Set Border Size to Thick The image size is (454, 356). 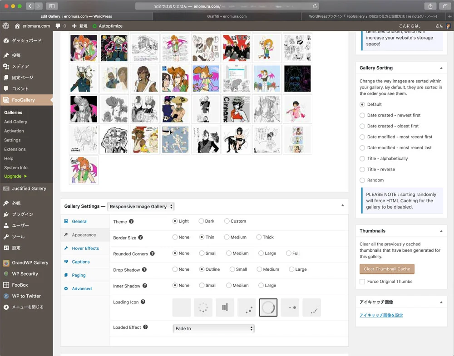pos(259,237)
